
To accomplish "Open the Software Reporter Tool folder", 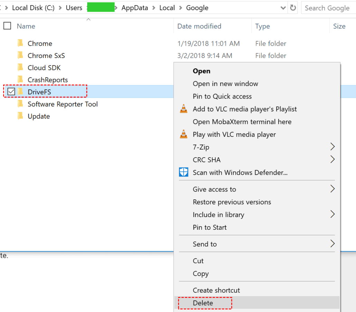I will 62,104.
